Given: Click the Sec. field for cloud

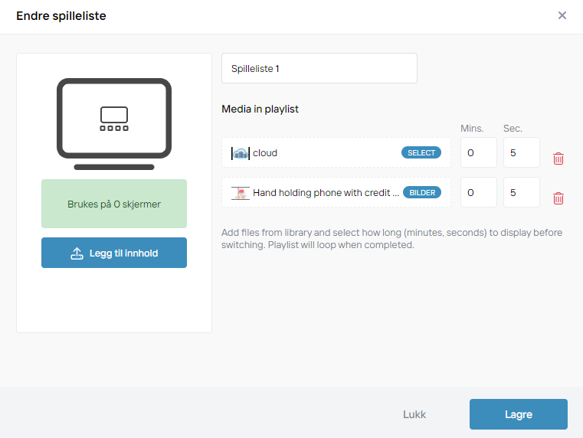Looking at the screenshot, I should [521, 152].
